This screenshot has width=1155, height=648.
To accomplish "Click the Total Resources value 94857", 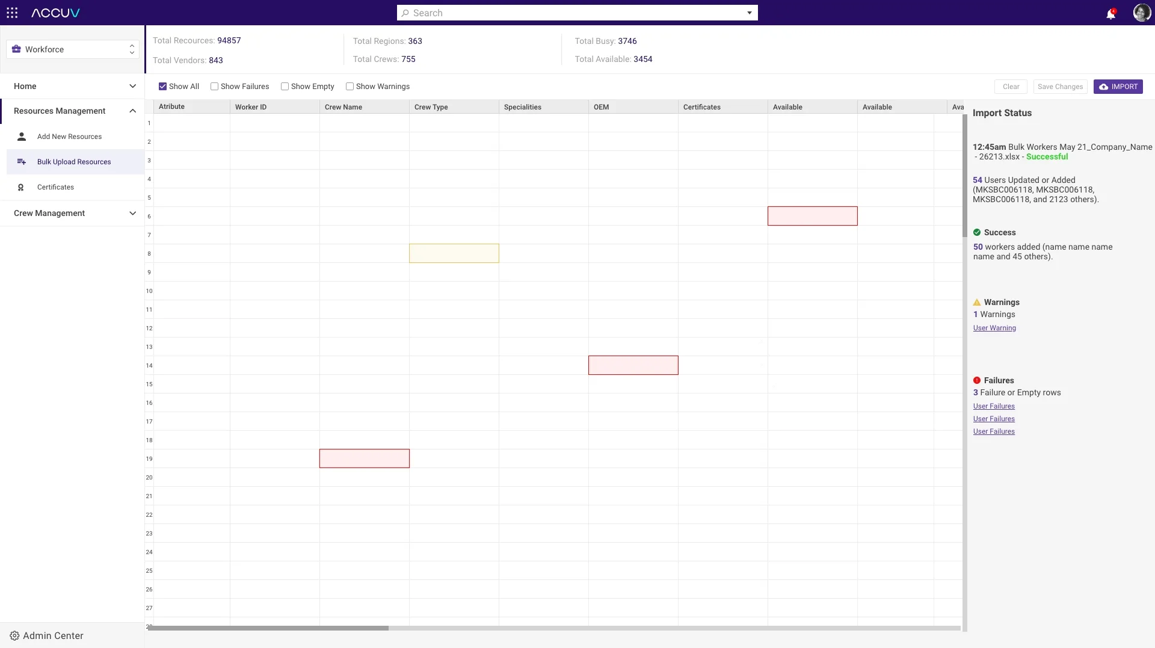I will click(229, 40).
